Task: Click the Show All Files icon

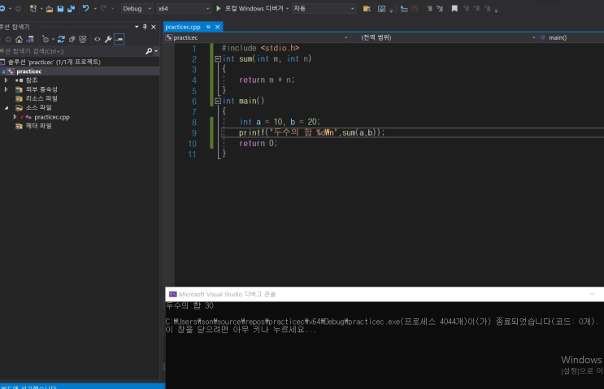Action: click(x=82, y=39)
